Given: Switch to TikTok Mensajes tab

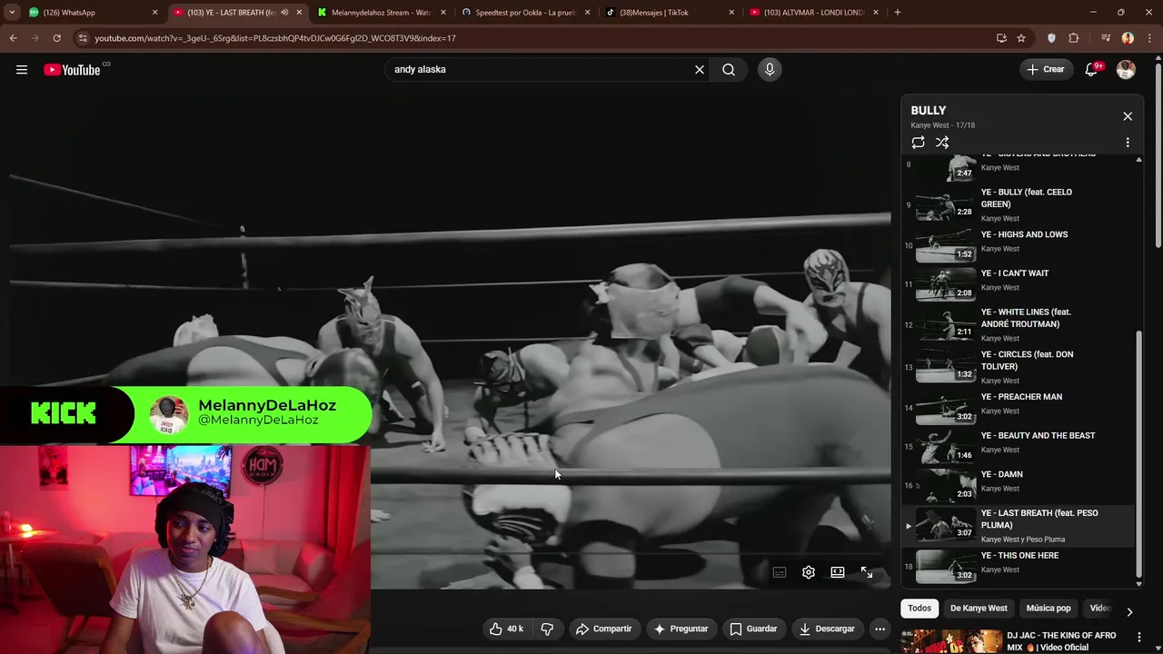Looking at the screenshot, I should point(670,12).
